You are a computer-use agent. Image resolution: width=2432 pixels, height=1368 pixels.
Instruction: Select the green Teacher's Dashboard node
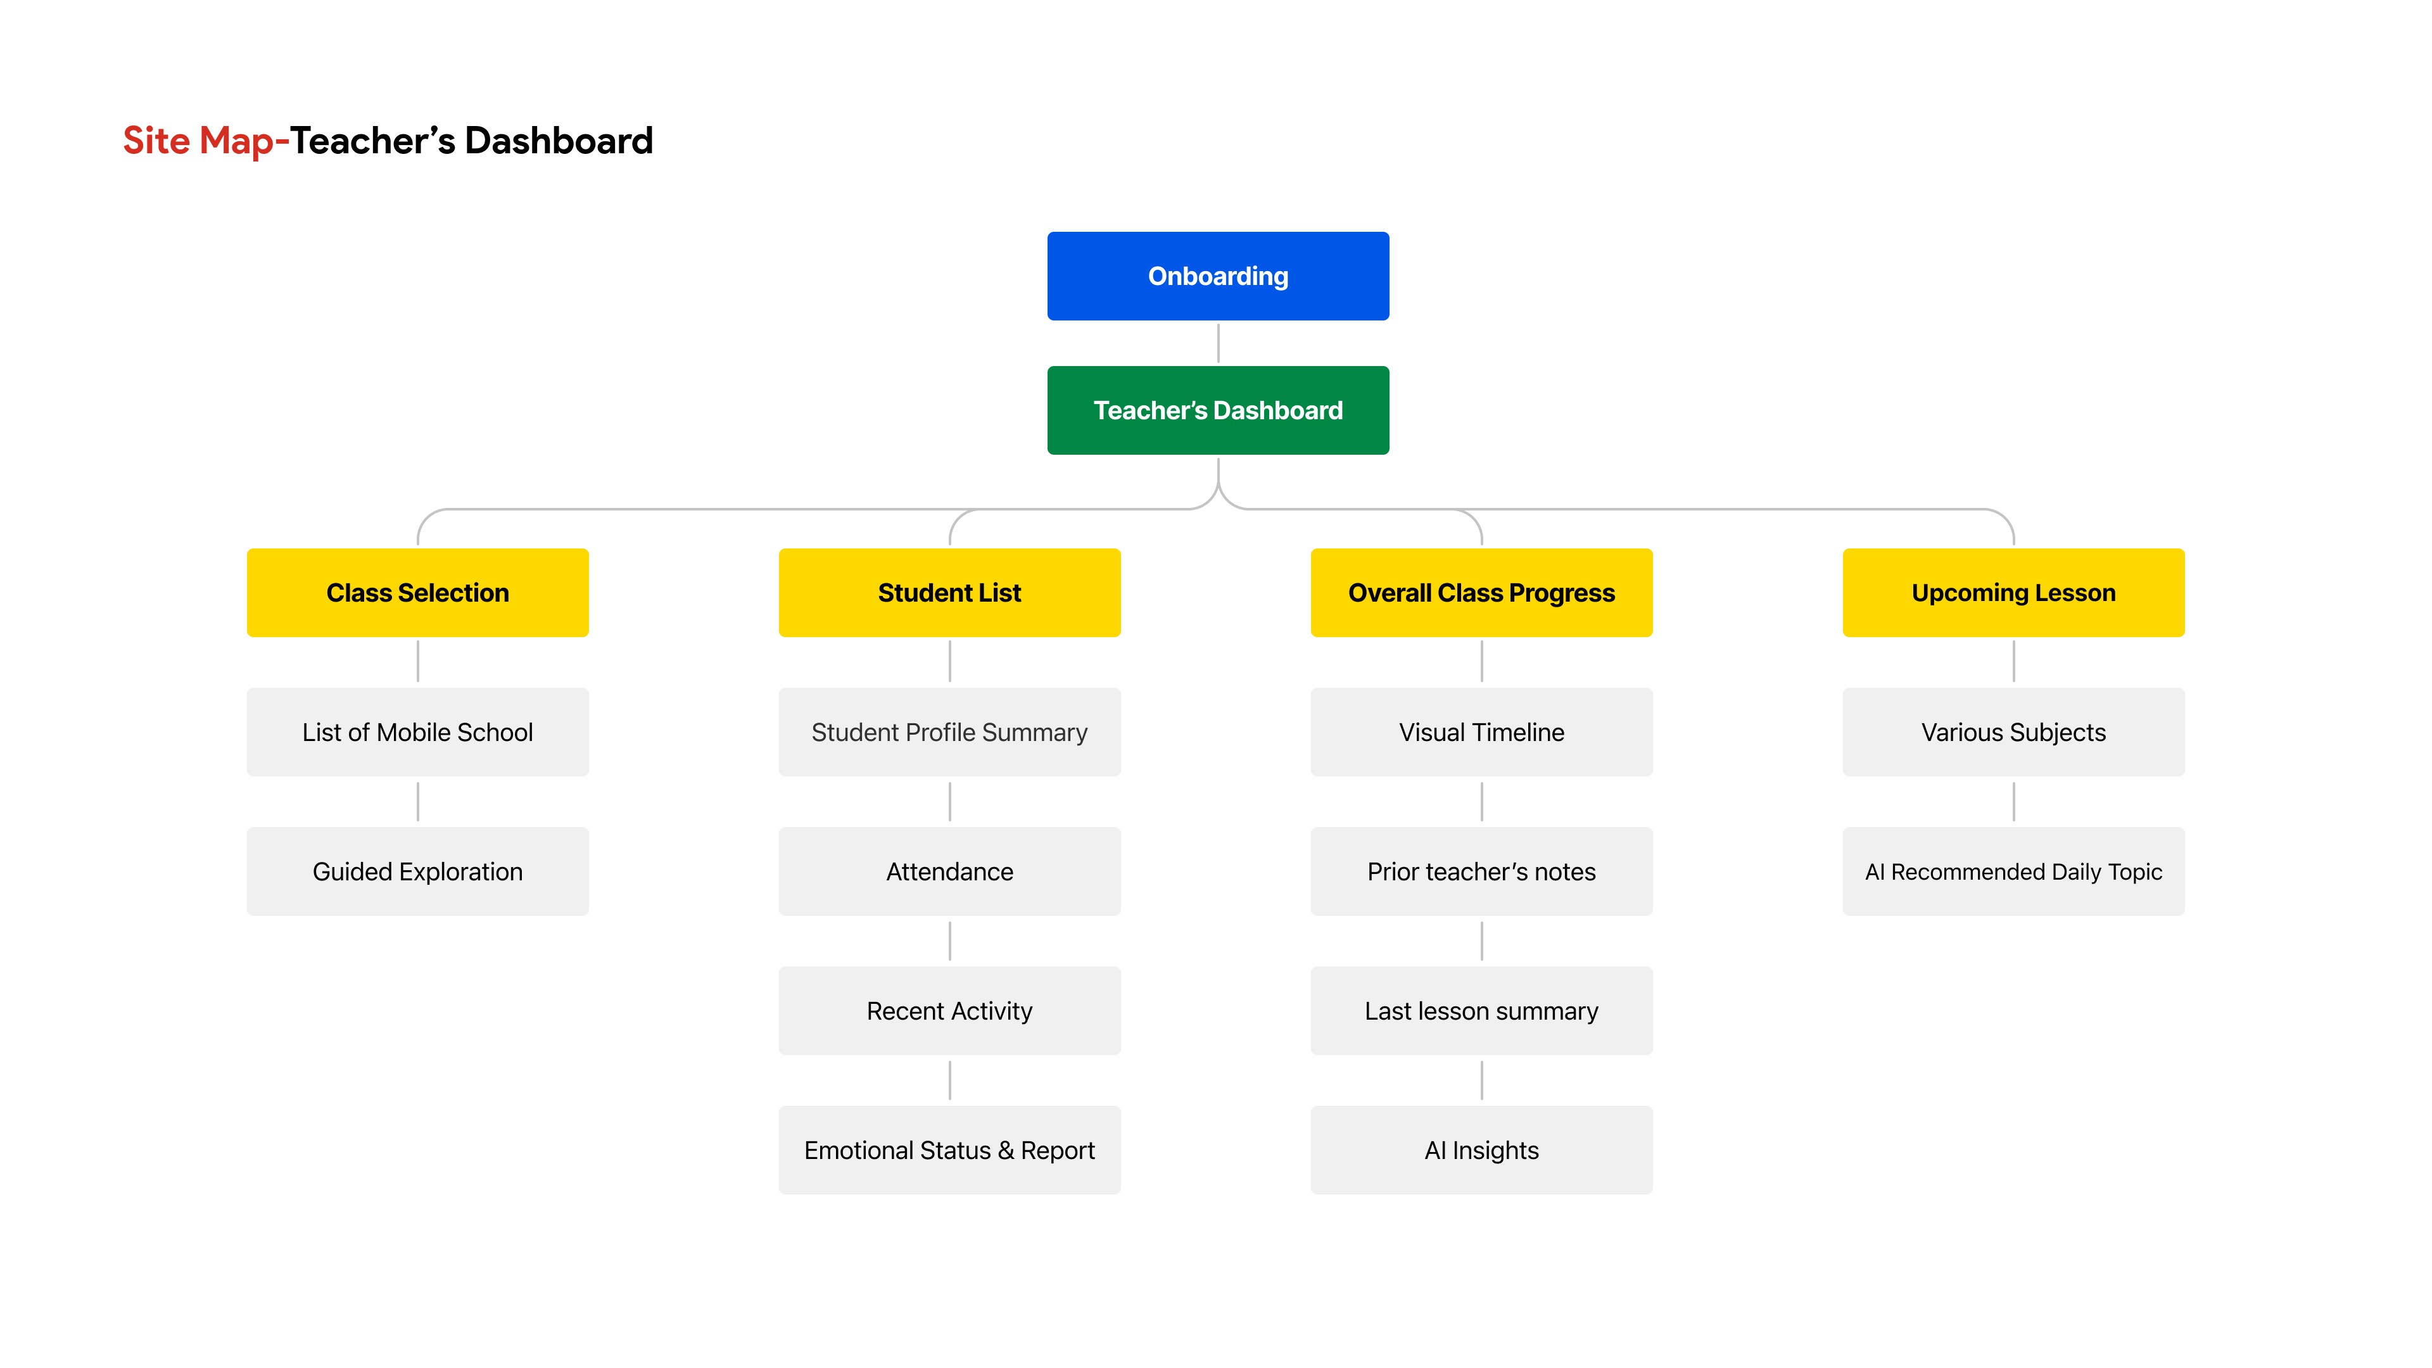1218,410
